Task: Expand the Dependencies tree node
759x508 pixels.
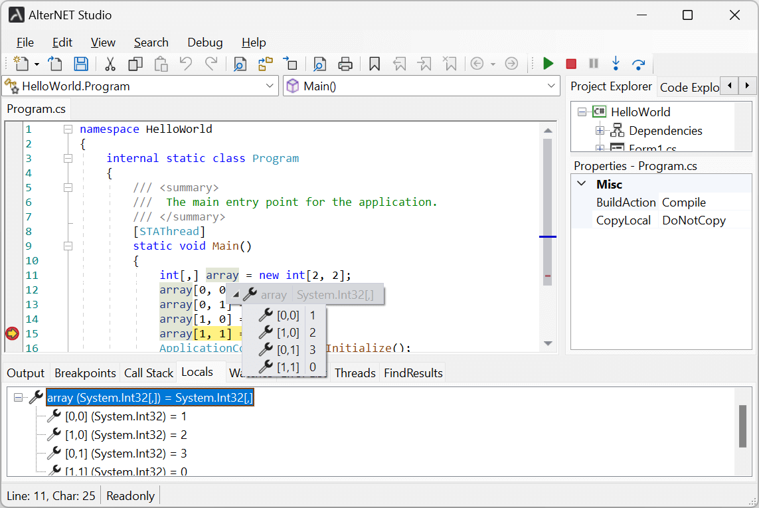Action: 600,130
